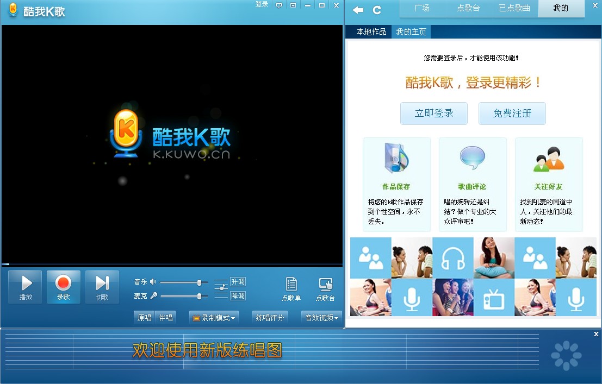The height and width of the screenshot is (384, 602).
Task: Open the 点歌单 song list
Action: tap(291, 288)
